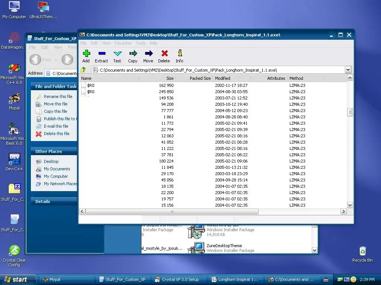Open the Crystal Clear Config desktop icon
The width and height of the screenshot is (381, 285).
point(14,256)
